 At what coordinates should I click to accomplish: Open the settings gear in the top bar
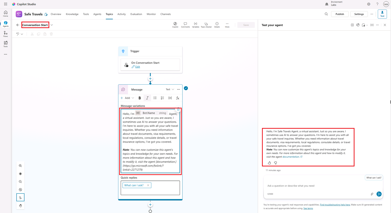click(369, 4)
